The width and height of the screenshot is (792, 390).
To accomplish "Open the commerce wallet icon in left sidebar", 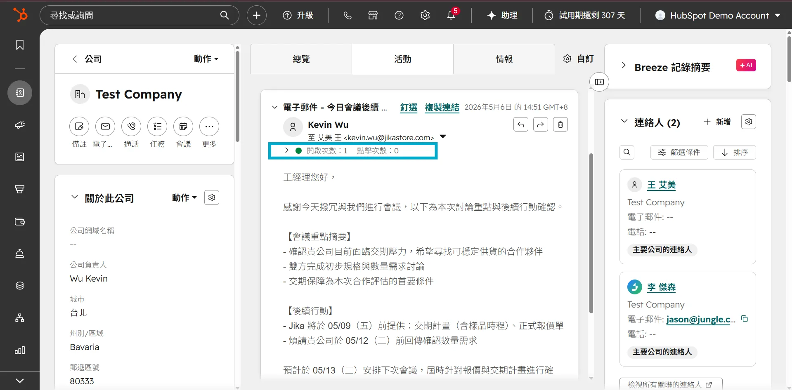I will pyautogui.click(x=20, y=221).
